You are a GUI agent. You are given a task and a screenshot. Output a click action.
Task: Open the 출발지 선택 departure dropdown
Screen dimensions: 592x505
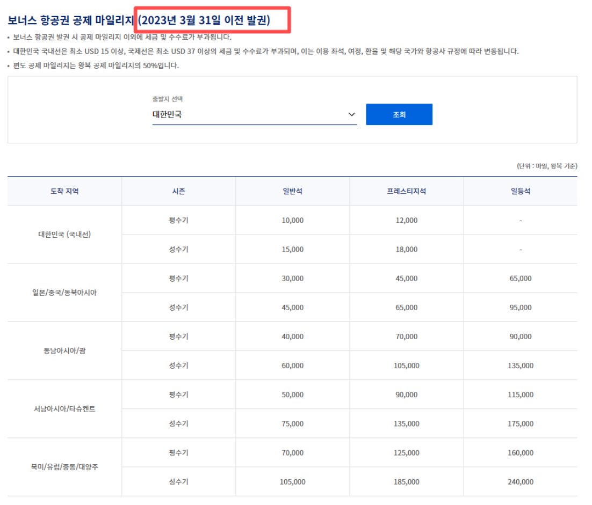252,114
